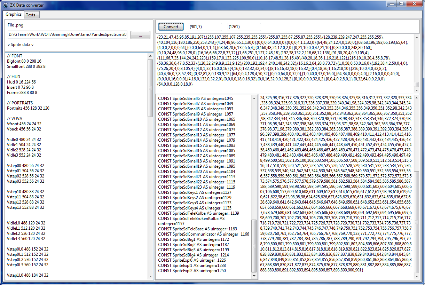425x285 pixels.
Task: Click the .png file path input field
Action: (68, 35)
